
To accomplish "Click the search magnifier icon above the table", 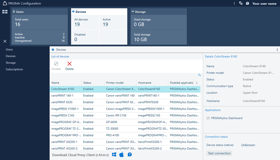I will click(x=199, y=75).
